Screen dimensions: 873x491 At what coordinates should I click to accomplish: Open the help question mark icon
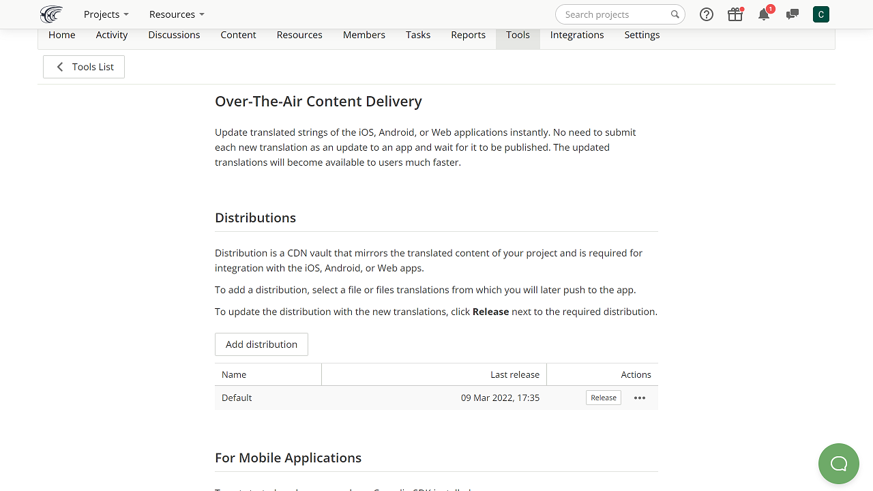707,14
